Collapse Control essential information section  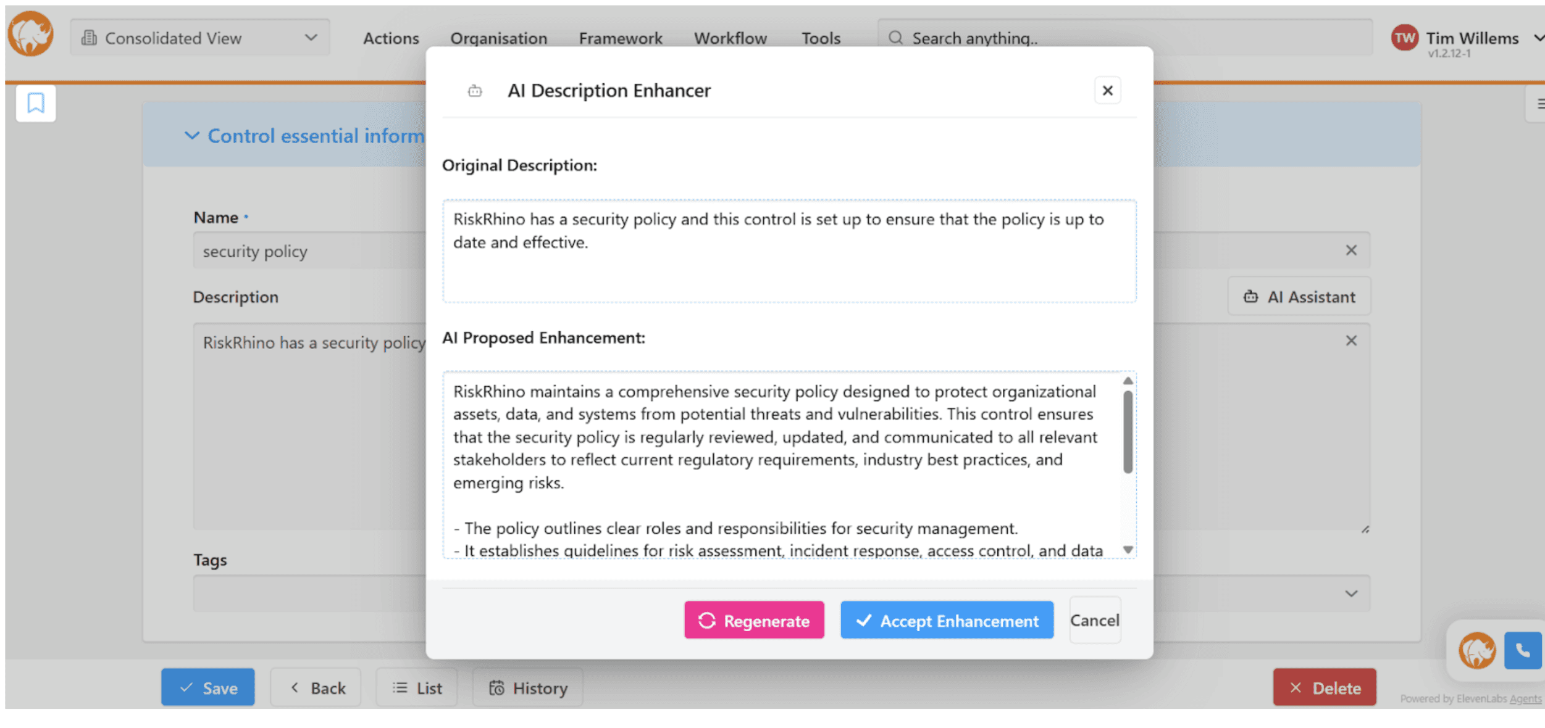click(x=192, y=136)
